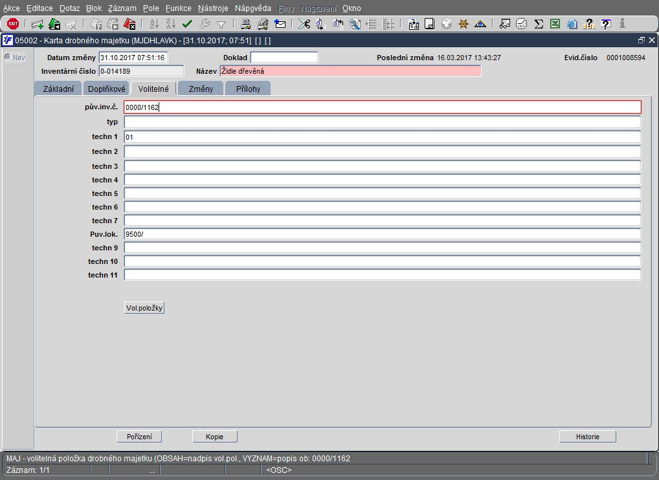Viewport: 659px width, 480px height.
Task: Click the Název field Židle dřevěná
Action: (x=350, y=71)
